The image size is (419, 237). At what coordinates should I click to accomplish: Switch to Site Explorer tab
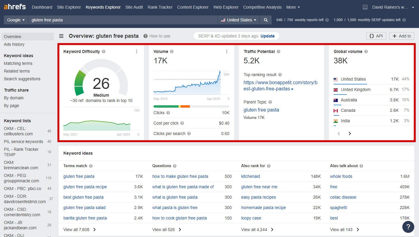tap(69, 7)
